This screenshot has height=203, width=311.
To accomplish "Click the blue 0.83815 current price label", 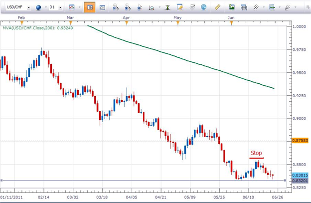I will pos(300,175).
